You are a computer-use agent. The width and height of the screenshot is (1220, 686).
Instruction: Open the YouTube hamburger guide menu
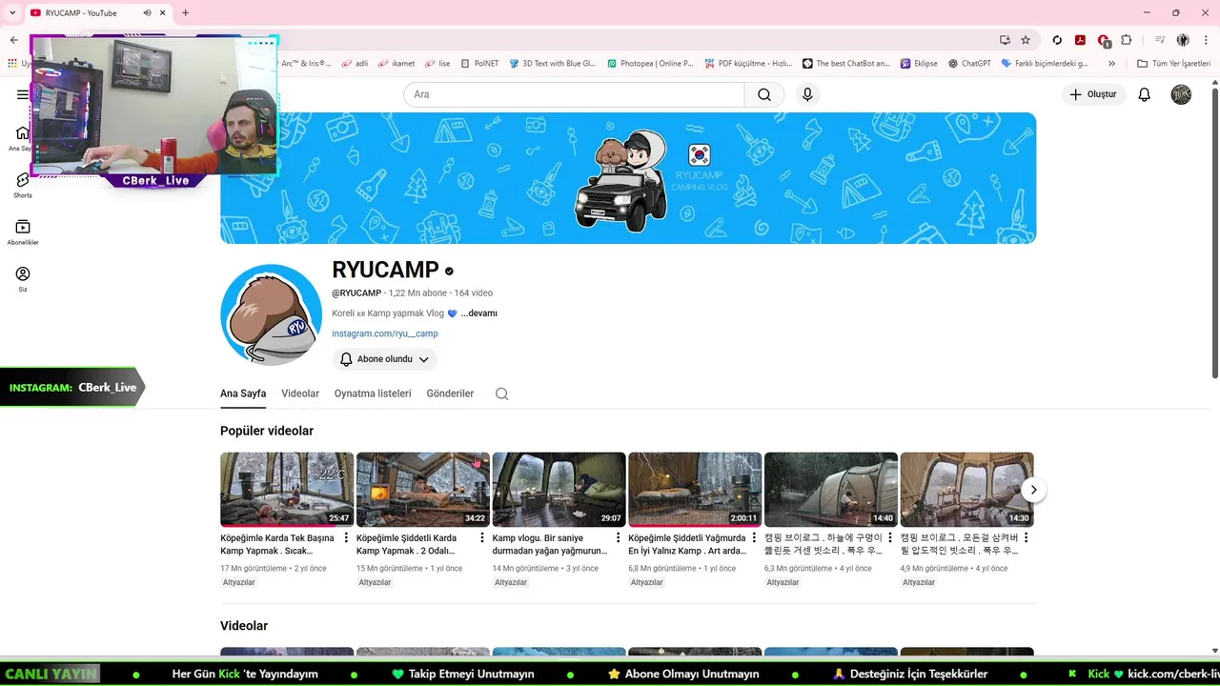tap(23, 94)
